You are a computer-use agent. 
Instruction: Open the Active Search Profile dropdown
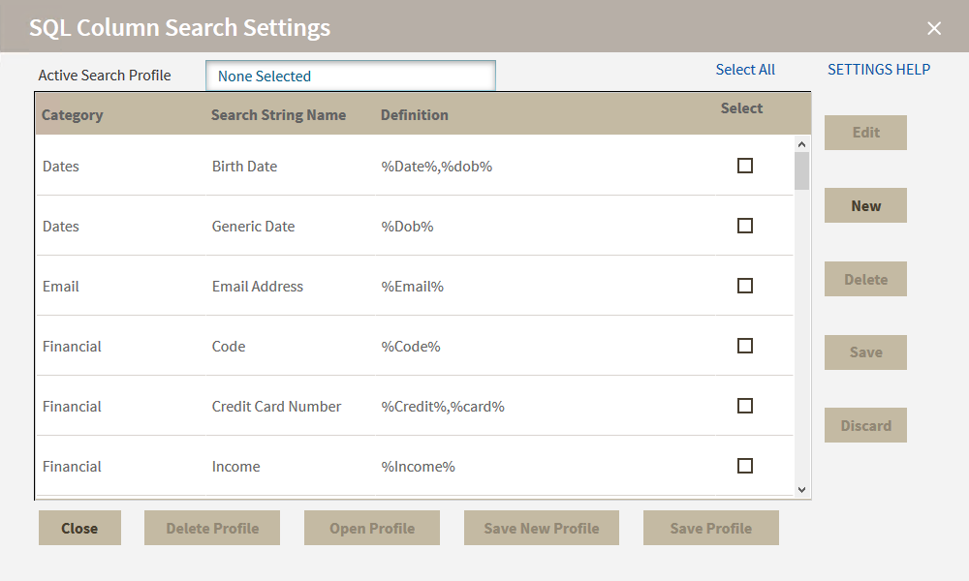pos(350,76)
